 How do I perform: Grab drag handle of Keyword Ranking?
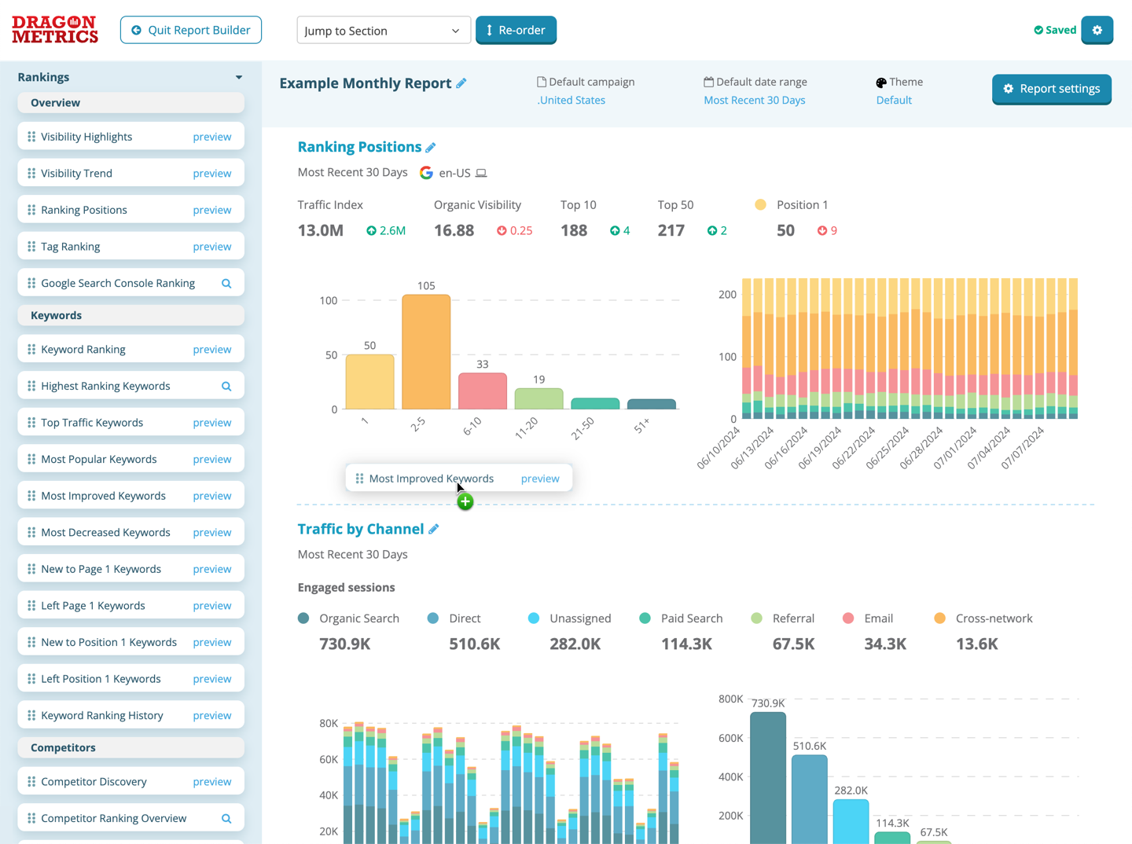coord(31,349)
